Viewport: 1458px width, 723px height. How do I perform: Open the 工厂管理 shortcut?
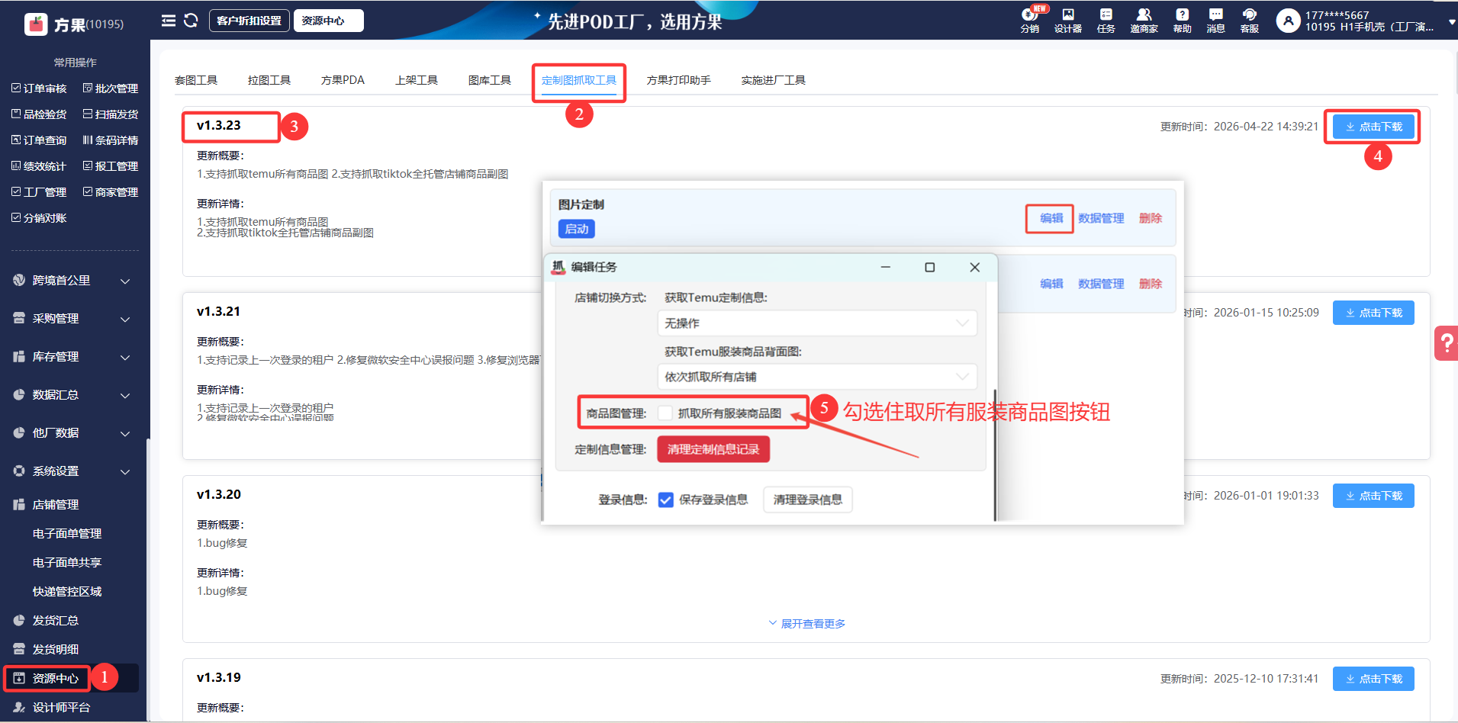pos(39,192)
